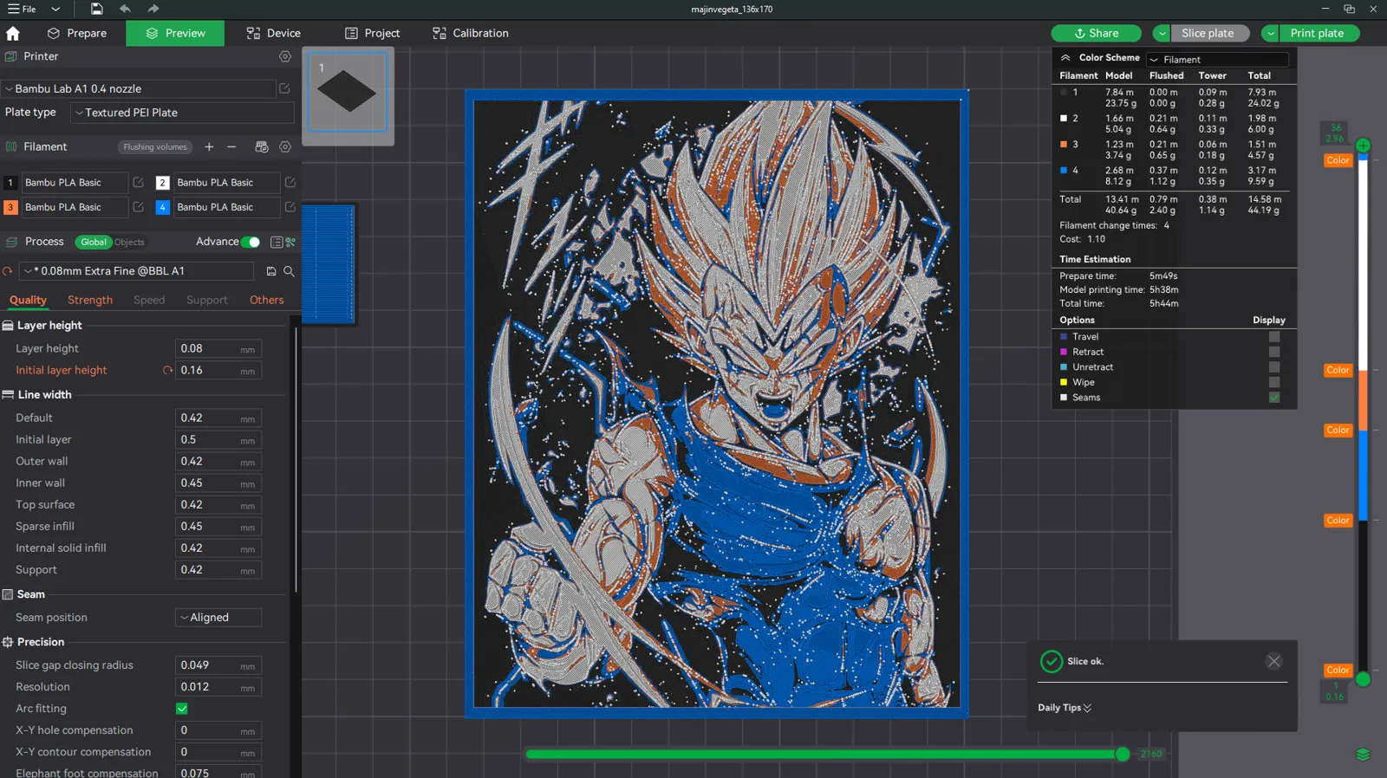
Task: Open the Color Scheme Filament dropdown
Action: point(1217,60)
